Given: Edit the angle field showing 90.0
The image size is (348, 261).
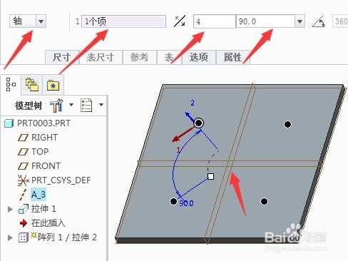Looking at the screenshot, I should coord(265,21).
